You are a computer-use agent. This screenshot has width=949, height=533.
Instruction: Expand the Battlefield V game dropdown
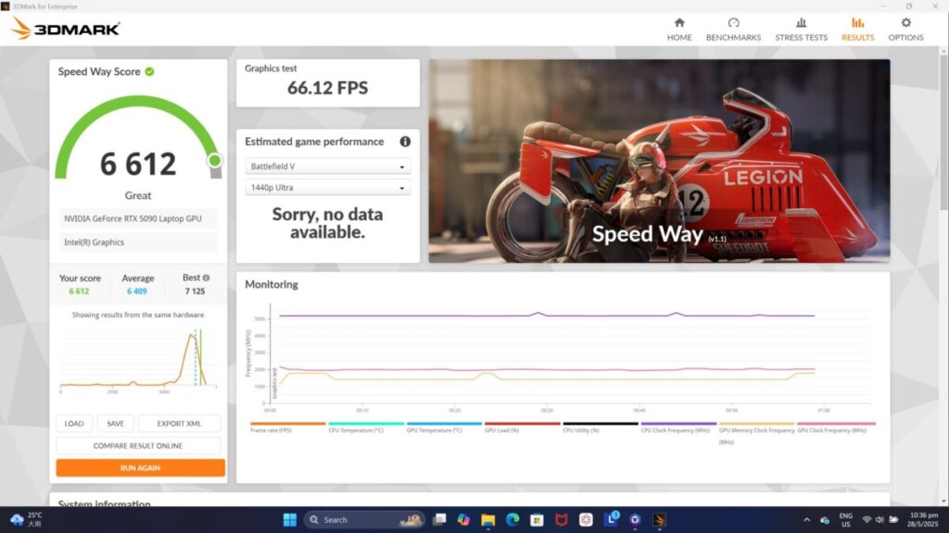(x=327, y=167)
